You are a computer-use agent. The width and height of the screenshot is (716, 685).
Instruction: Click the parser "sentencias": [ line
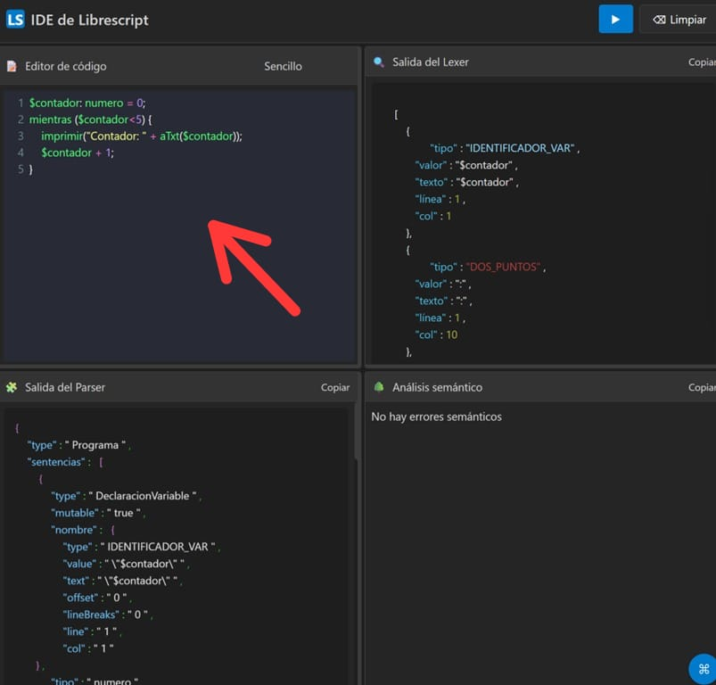coord(65,462)
